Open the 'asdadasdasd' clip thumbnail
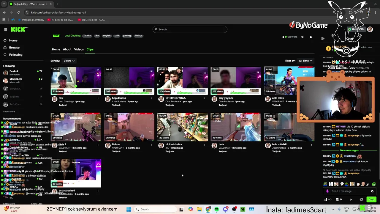The width and height of the screenshot is (380, 214). pyautogui.click(x=76, y=173)
